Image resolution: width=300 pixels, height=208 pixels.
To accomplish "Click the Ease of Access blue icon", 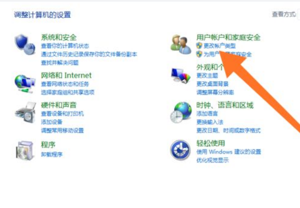I will tap(180, 150).
